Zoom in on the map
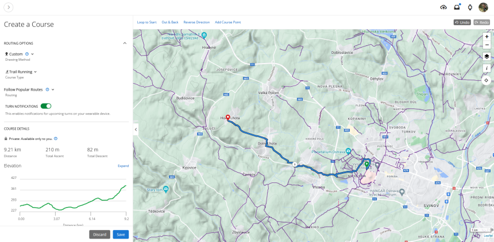 [x=487, y=37]
